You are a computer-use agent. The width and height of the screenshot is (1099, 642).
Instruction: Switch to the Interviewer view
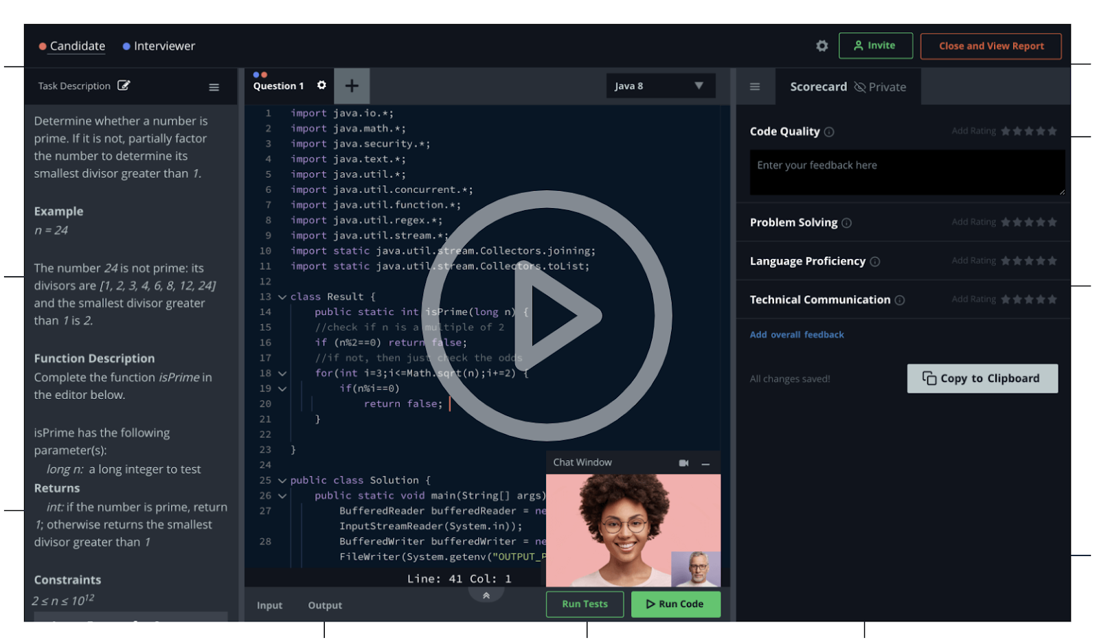click(x=159, y=46)
